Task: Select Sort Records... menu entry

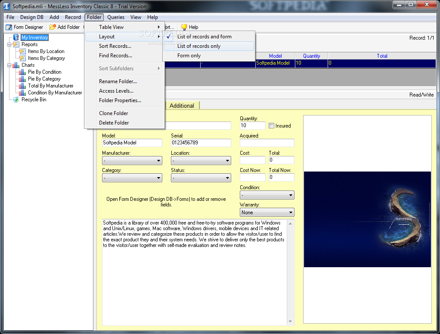Action: (124, 46)
